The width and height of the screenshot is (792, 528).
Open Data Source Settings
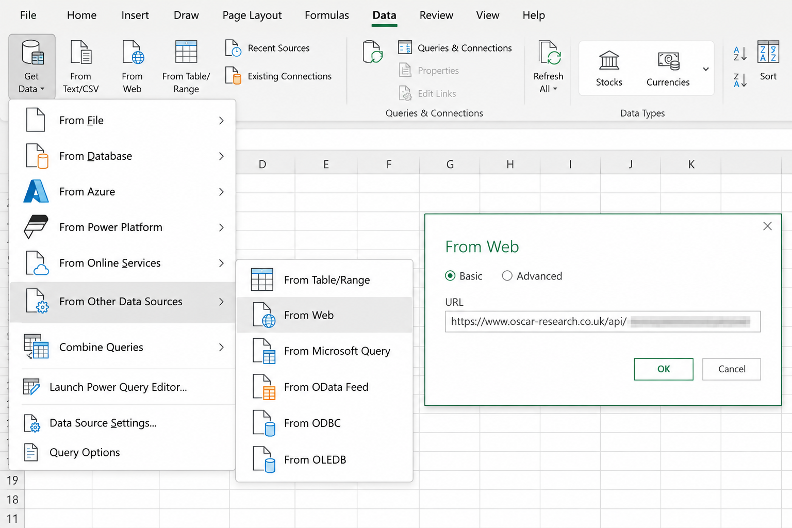(x=123, y=423)
